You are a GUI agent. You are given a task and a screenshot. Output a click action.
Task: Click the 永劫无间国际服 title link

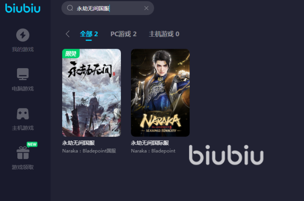[x=150, y=143]
